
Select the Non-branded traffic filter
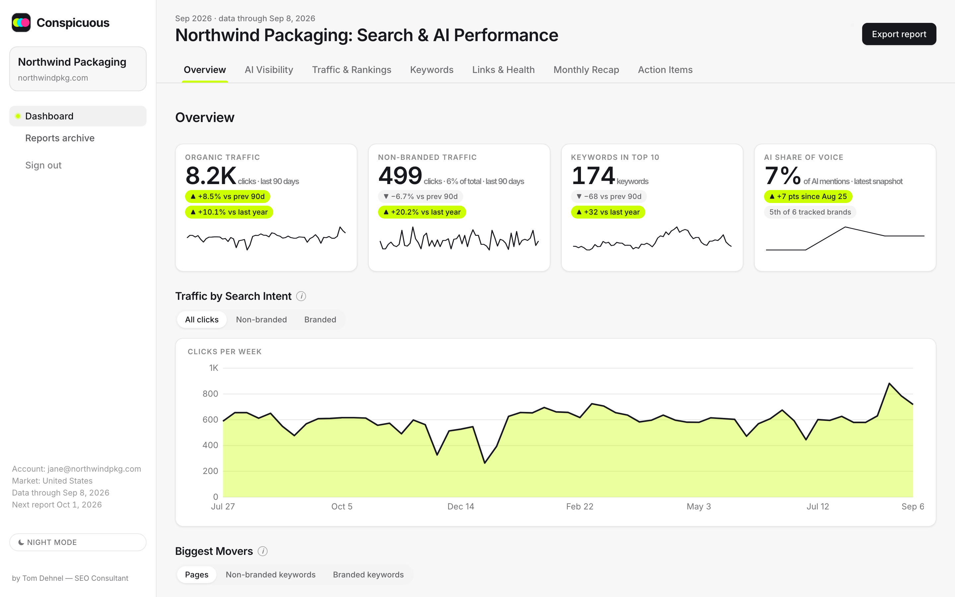click(261, 319)
